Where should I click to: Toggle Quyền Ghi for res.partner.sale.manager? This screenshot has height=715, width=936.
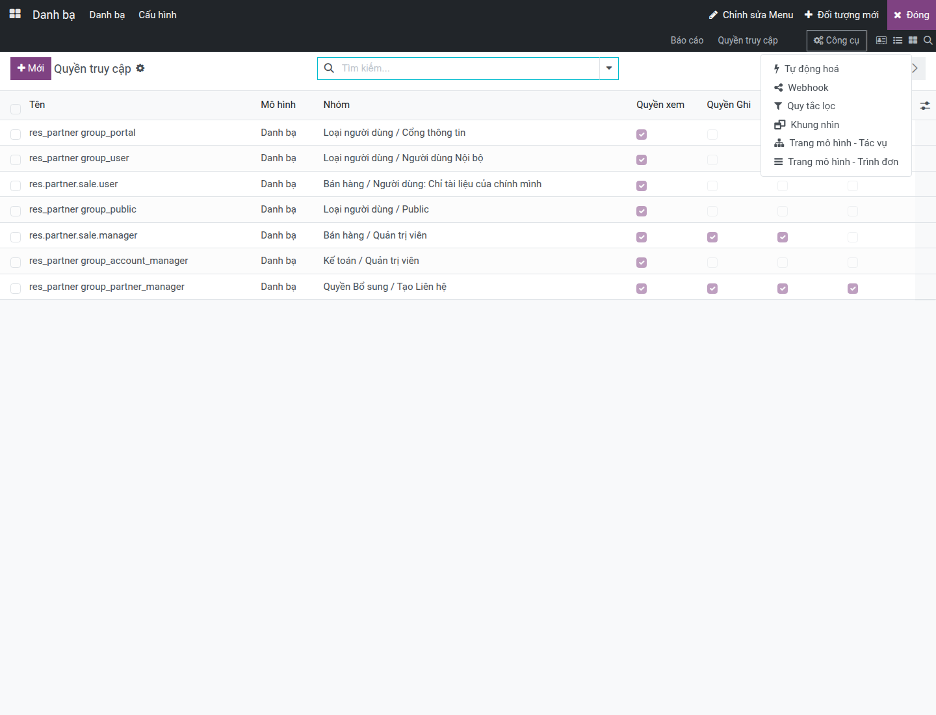(712, 237)
